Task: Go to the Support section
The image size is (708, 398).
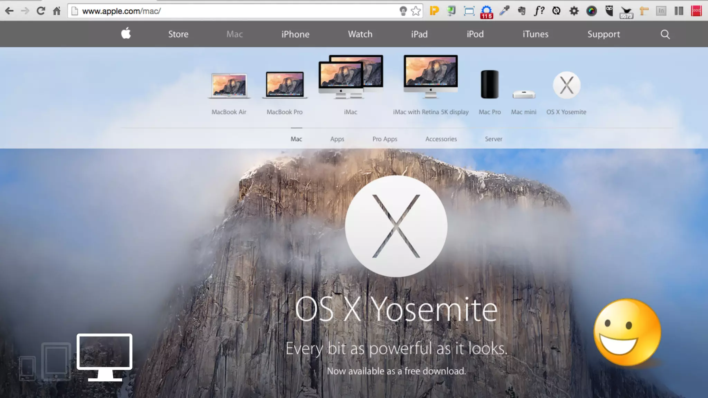Action: pyautogui.click(x=604, y=34)
